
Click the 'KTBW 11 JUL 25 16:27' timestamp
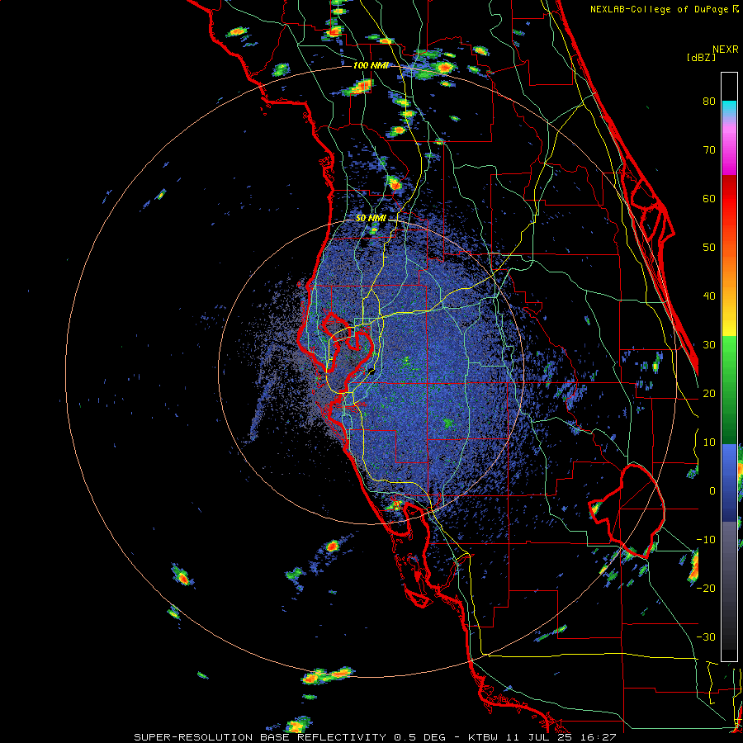[542, 737]
